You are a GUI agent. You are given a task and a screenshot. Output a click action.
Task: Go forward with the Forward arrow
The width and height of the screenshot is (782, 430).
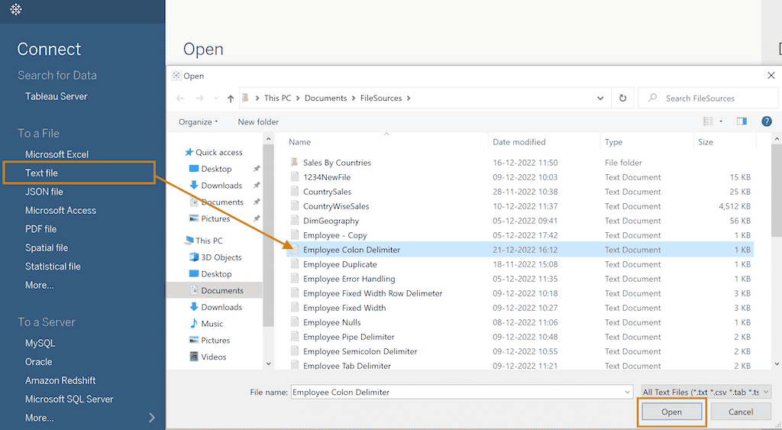[x=199, y=99]
